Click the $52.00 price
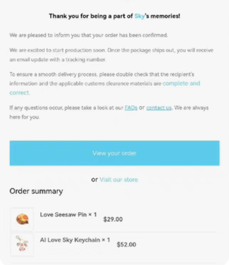The height and width of the screenshot is (265, 229). [127, 245]
